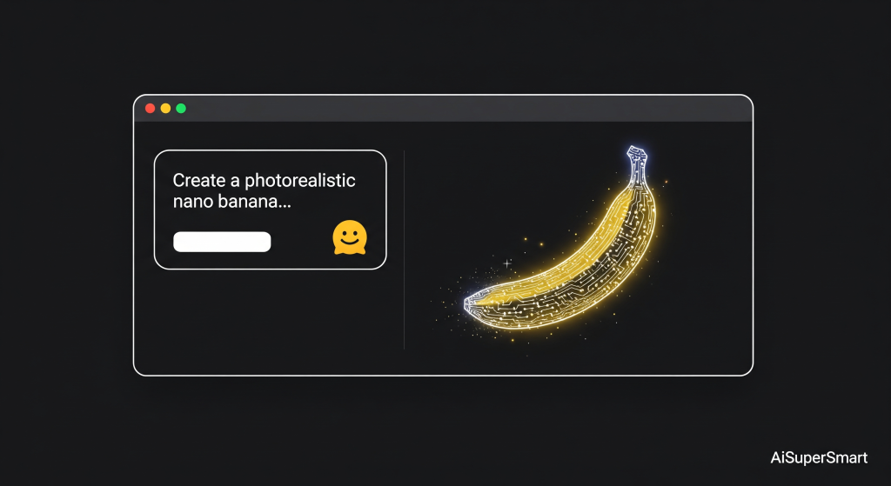This screenshot has width=891, height=486.
Task: Click the word "Create" in the prompt
Action: coord(194,181)
